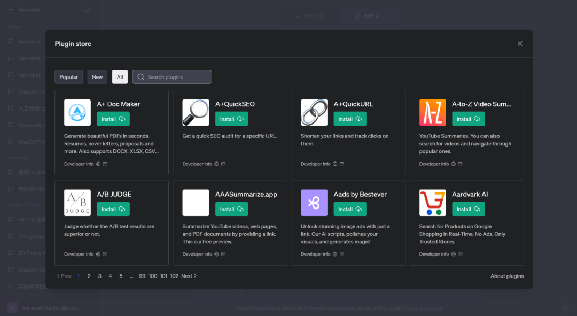Viewport: 577px width, 316px height.
Task: Install the Aads by Bestever plugin
Action: [350, 209]
